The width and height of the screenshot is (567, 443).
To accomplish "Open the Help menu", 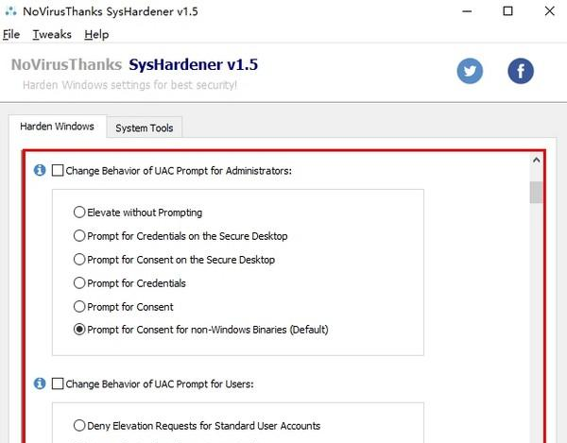I will [96, 34].
